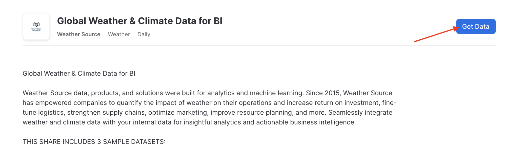Image resolution: width=506 pixels, height=153 pixels.
Task: Select the Daily frequency tag
Action: pos(144,34)
